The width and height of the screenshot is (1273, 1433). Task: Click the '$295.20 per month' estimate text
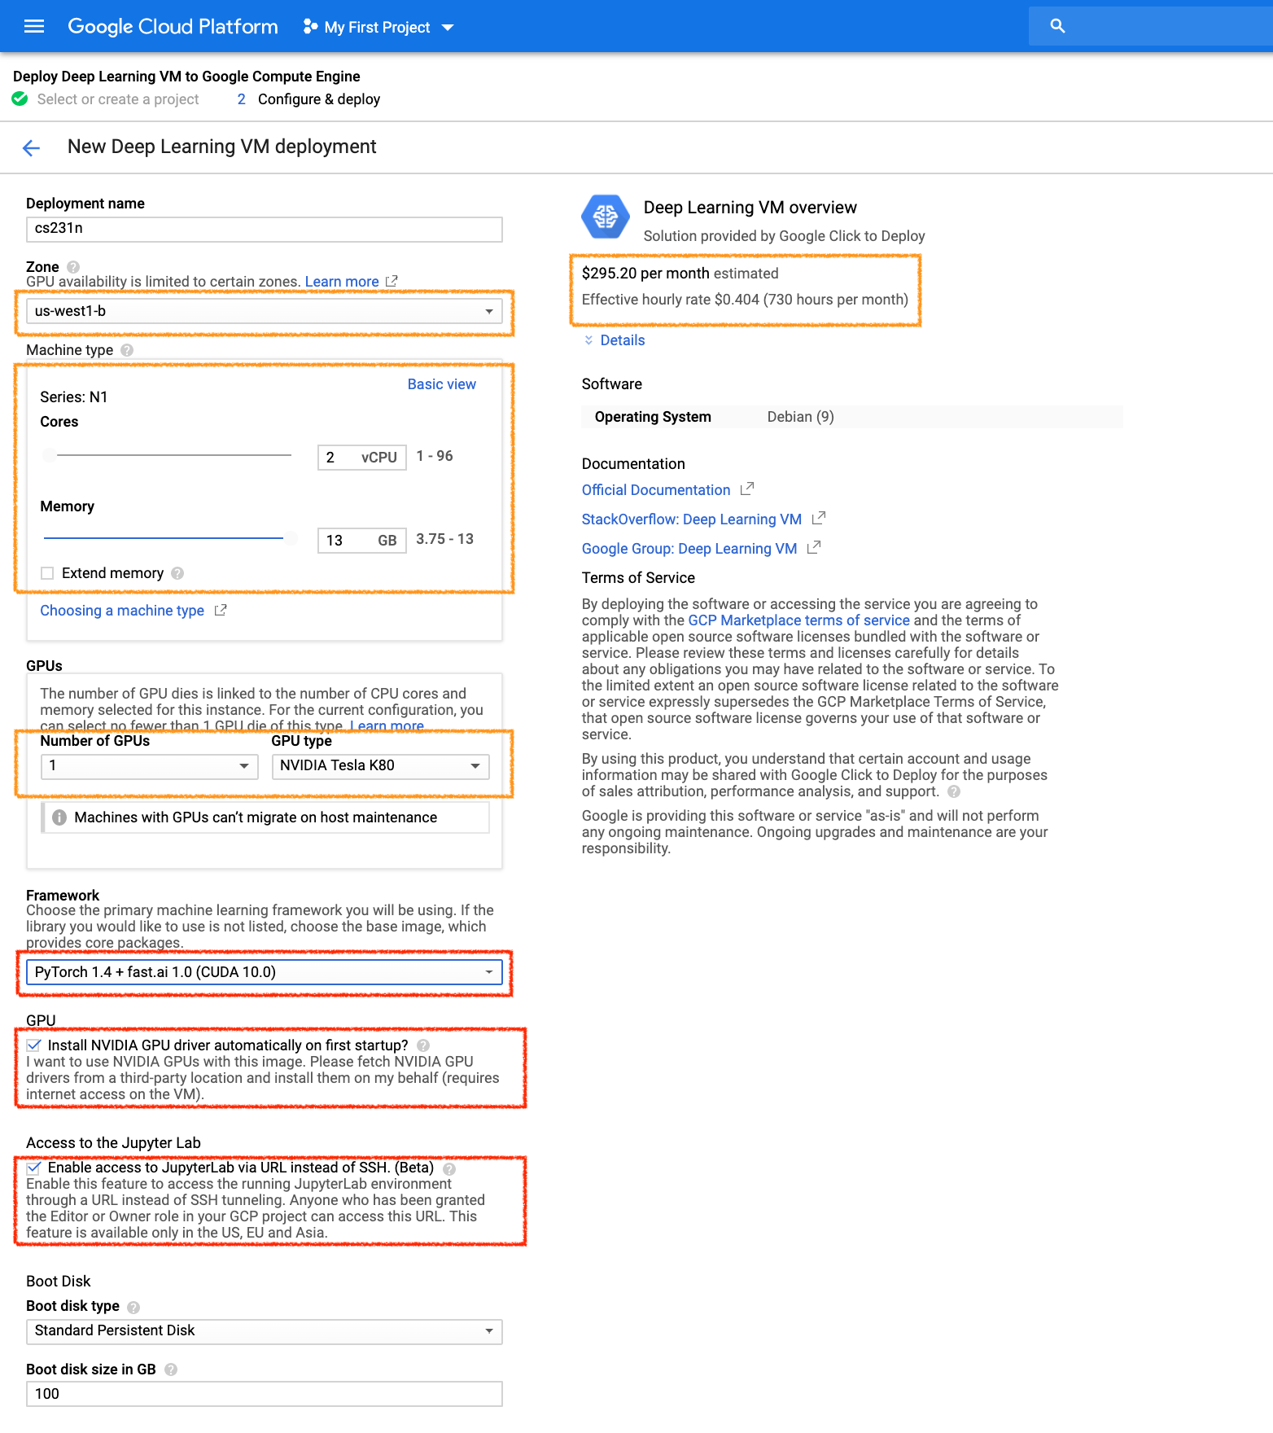(645, 274)
